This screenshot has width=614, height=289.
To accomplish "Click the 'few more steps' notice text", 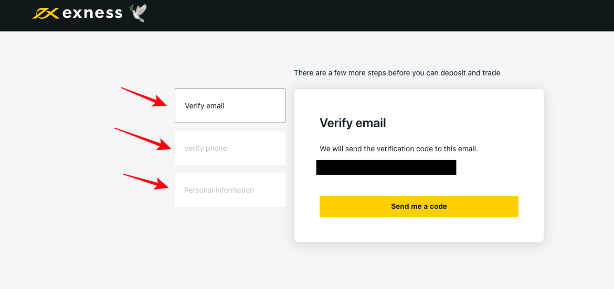I will pyautogui.click(x=397, y=73).
